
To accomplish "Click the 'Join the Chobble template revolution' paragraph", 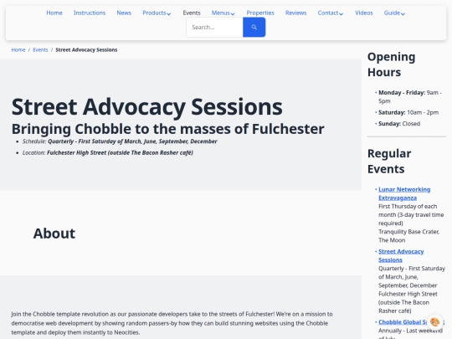I will [172, 323].
